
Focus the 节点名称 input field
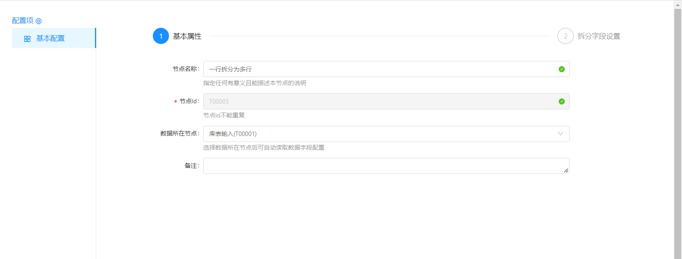[380, 69]
